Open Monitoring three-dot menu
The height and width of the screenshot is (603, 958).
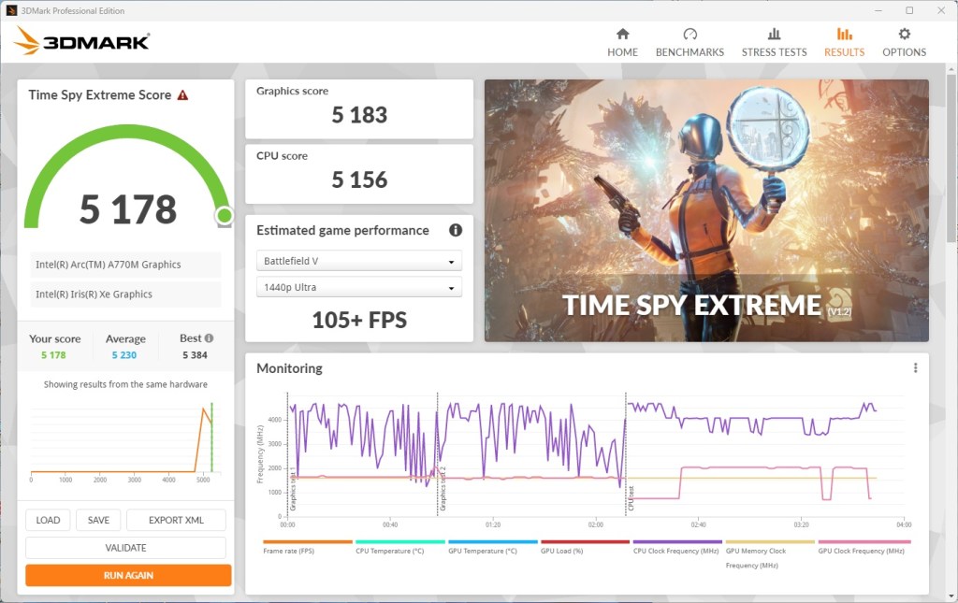(915, 368)
